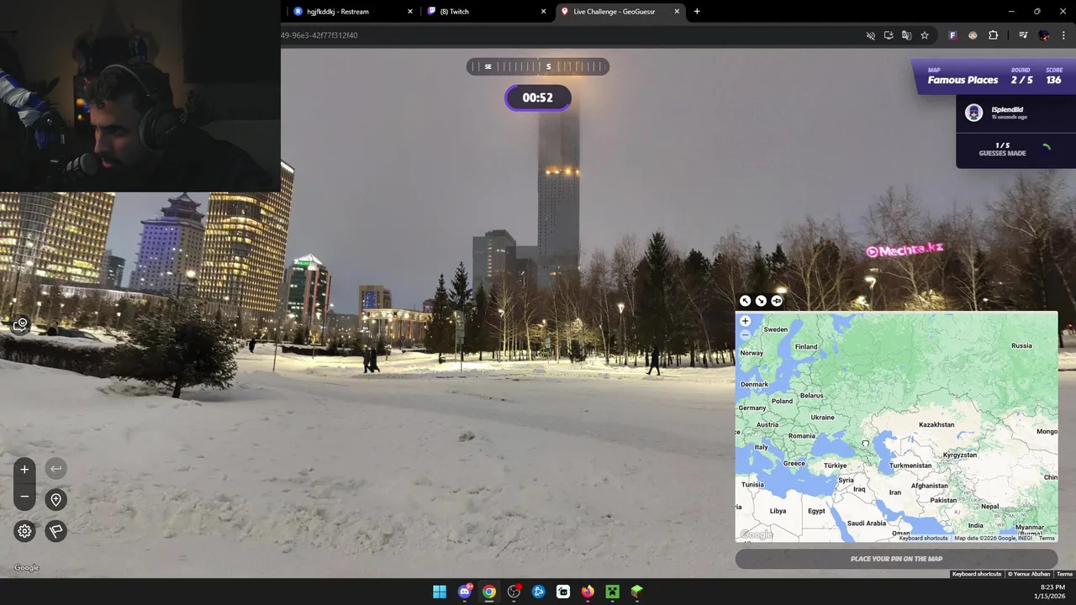This screenshot has height=605, width=1076.
Task: Open Minecraft creeper icon in taskbar
Action: point(612,592)
